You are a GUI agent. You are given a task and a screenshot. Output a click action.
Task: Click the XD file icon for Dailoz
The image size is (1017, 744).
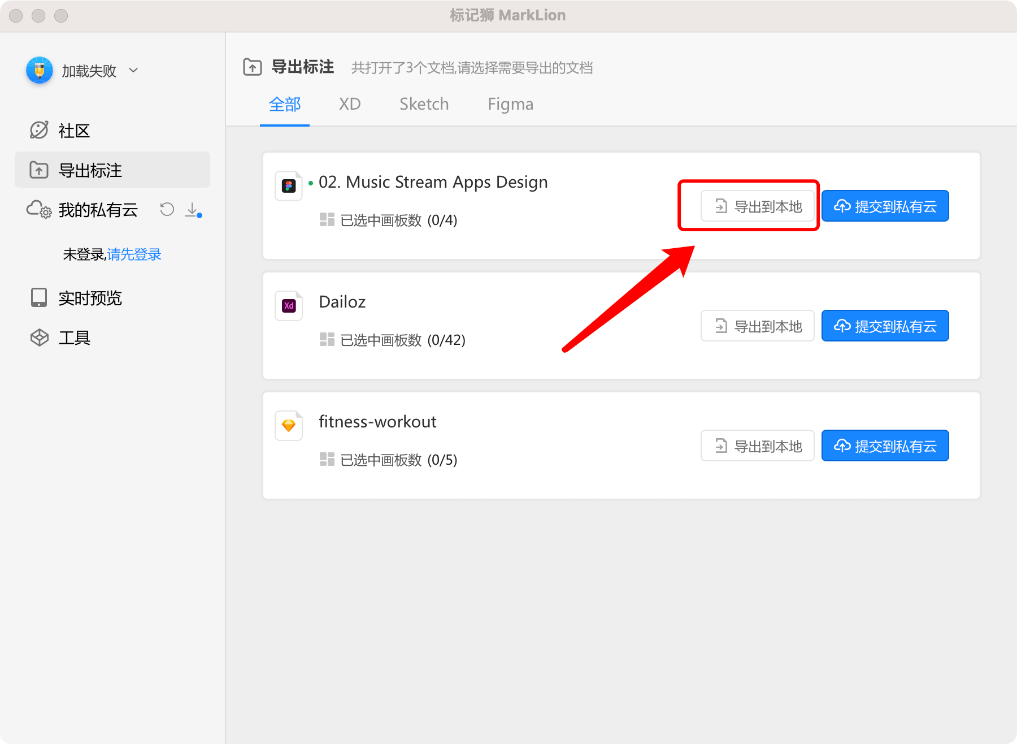(x=289, y=306)
